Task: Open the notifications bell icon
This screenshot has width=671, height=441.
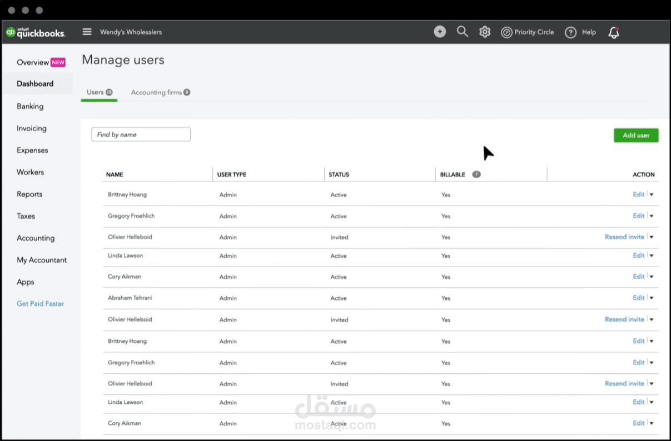Action: [614, 32]
